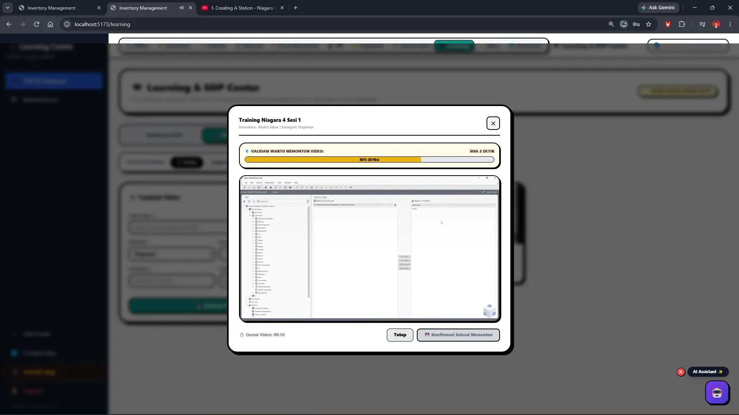Click Help menu in the Vykon WorkPlace video
Screen dimensions: 739x415
click(x=296, y=183)
